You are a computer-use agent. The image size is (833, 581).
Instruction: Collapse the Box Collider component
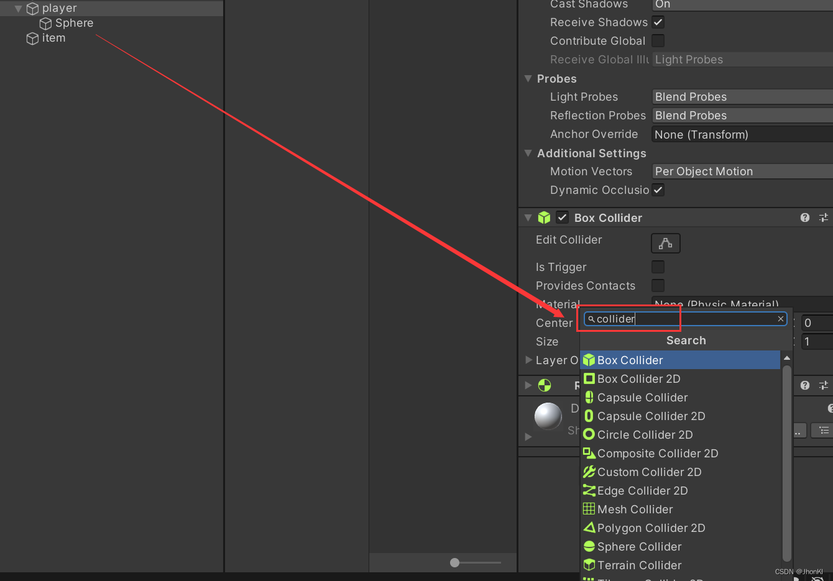coord(528,218)
